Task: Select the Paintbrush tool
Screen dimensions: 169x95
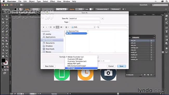Action: (x=3, y=29)
